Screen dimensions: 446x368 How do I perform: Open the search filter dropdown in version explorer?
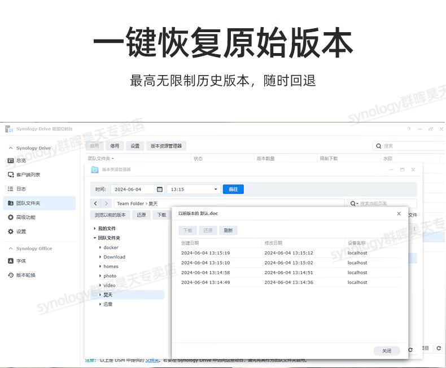[x=354, y=204]
